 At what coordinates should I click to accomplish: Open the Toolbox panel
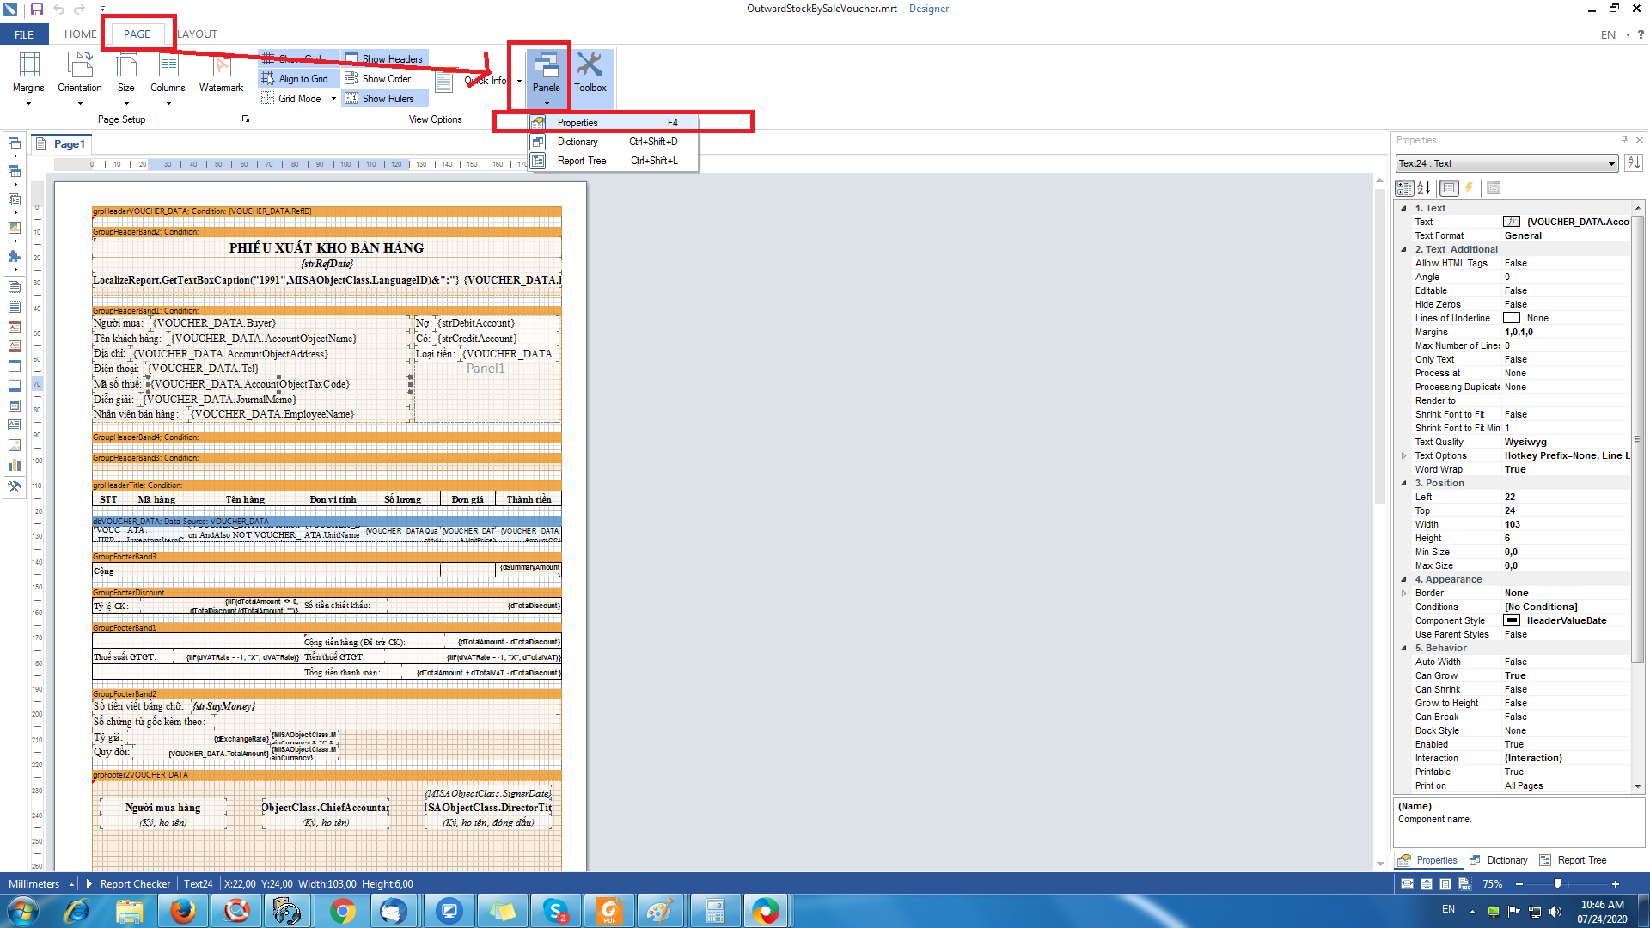tap(590, 73)
